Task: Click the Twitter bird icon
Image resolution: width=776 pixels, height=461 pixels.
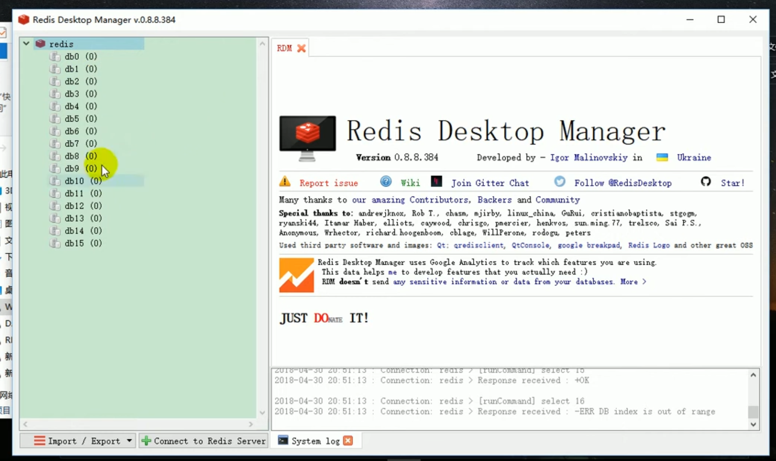Action: tap(560, 182)
